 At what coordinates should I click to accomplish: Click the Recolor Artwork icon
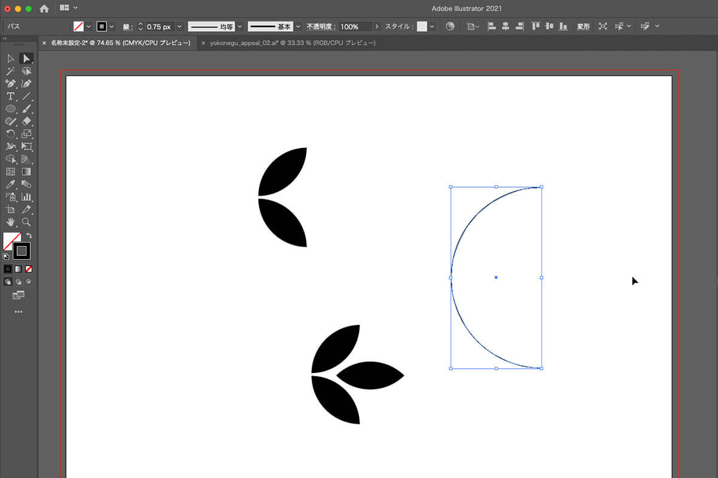451,26
